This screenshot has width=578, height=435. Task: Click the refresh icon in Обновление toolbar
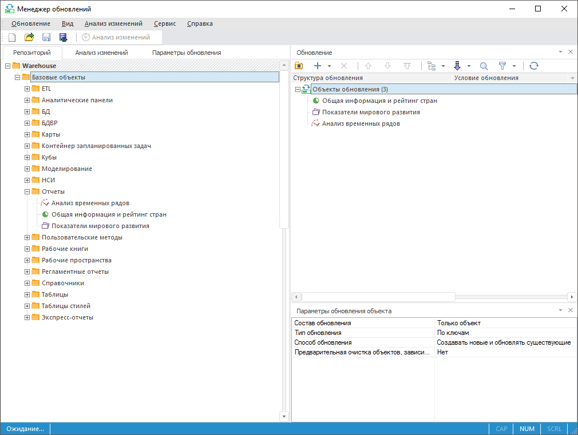tap(533, 66)
